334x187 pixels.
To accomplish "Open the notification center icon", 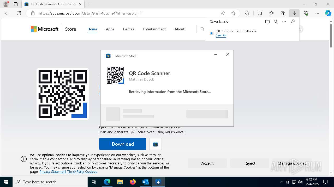I will click(325, 182).
